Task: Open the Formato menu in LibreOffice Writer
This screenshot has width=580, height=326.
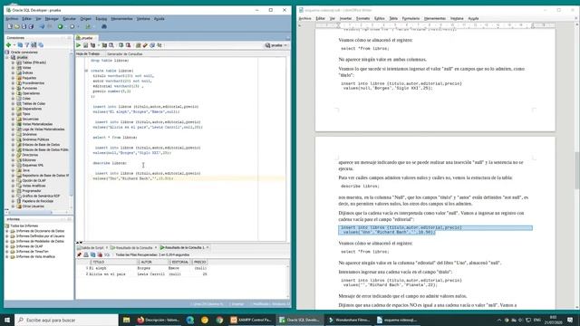Action: 362,18
